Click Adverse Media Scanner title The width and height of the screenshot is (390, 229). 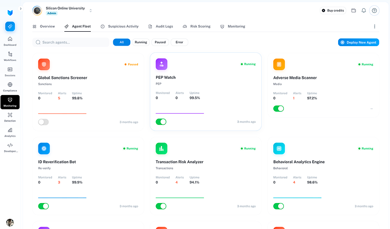(x=295, y=78)
